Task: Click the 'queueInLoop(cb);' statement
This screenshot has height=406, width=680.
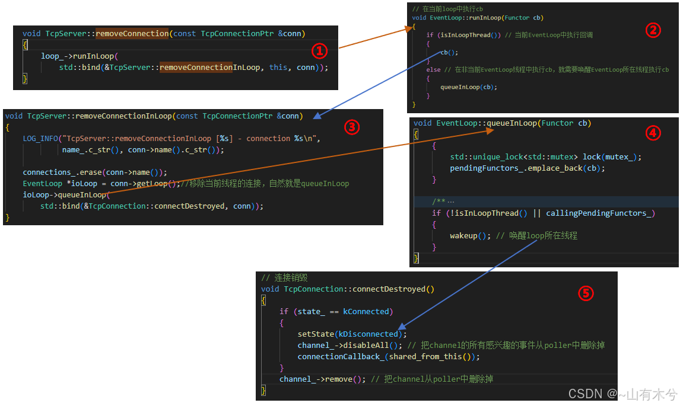Action: [469, 87]
